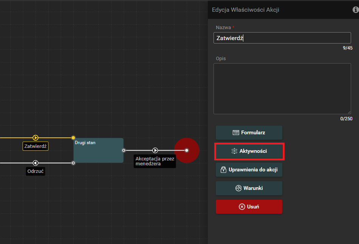Click the right output connector of Drugi stan
The height and width of the screenshot is (244, 359).
pyautogui.click(x=124, y=150)
